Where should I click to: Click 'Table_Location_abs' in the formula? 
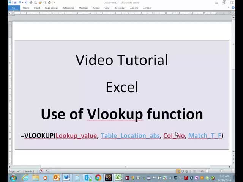click(x=130, y=136)
